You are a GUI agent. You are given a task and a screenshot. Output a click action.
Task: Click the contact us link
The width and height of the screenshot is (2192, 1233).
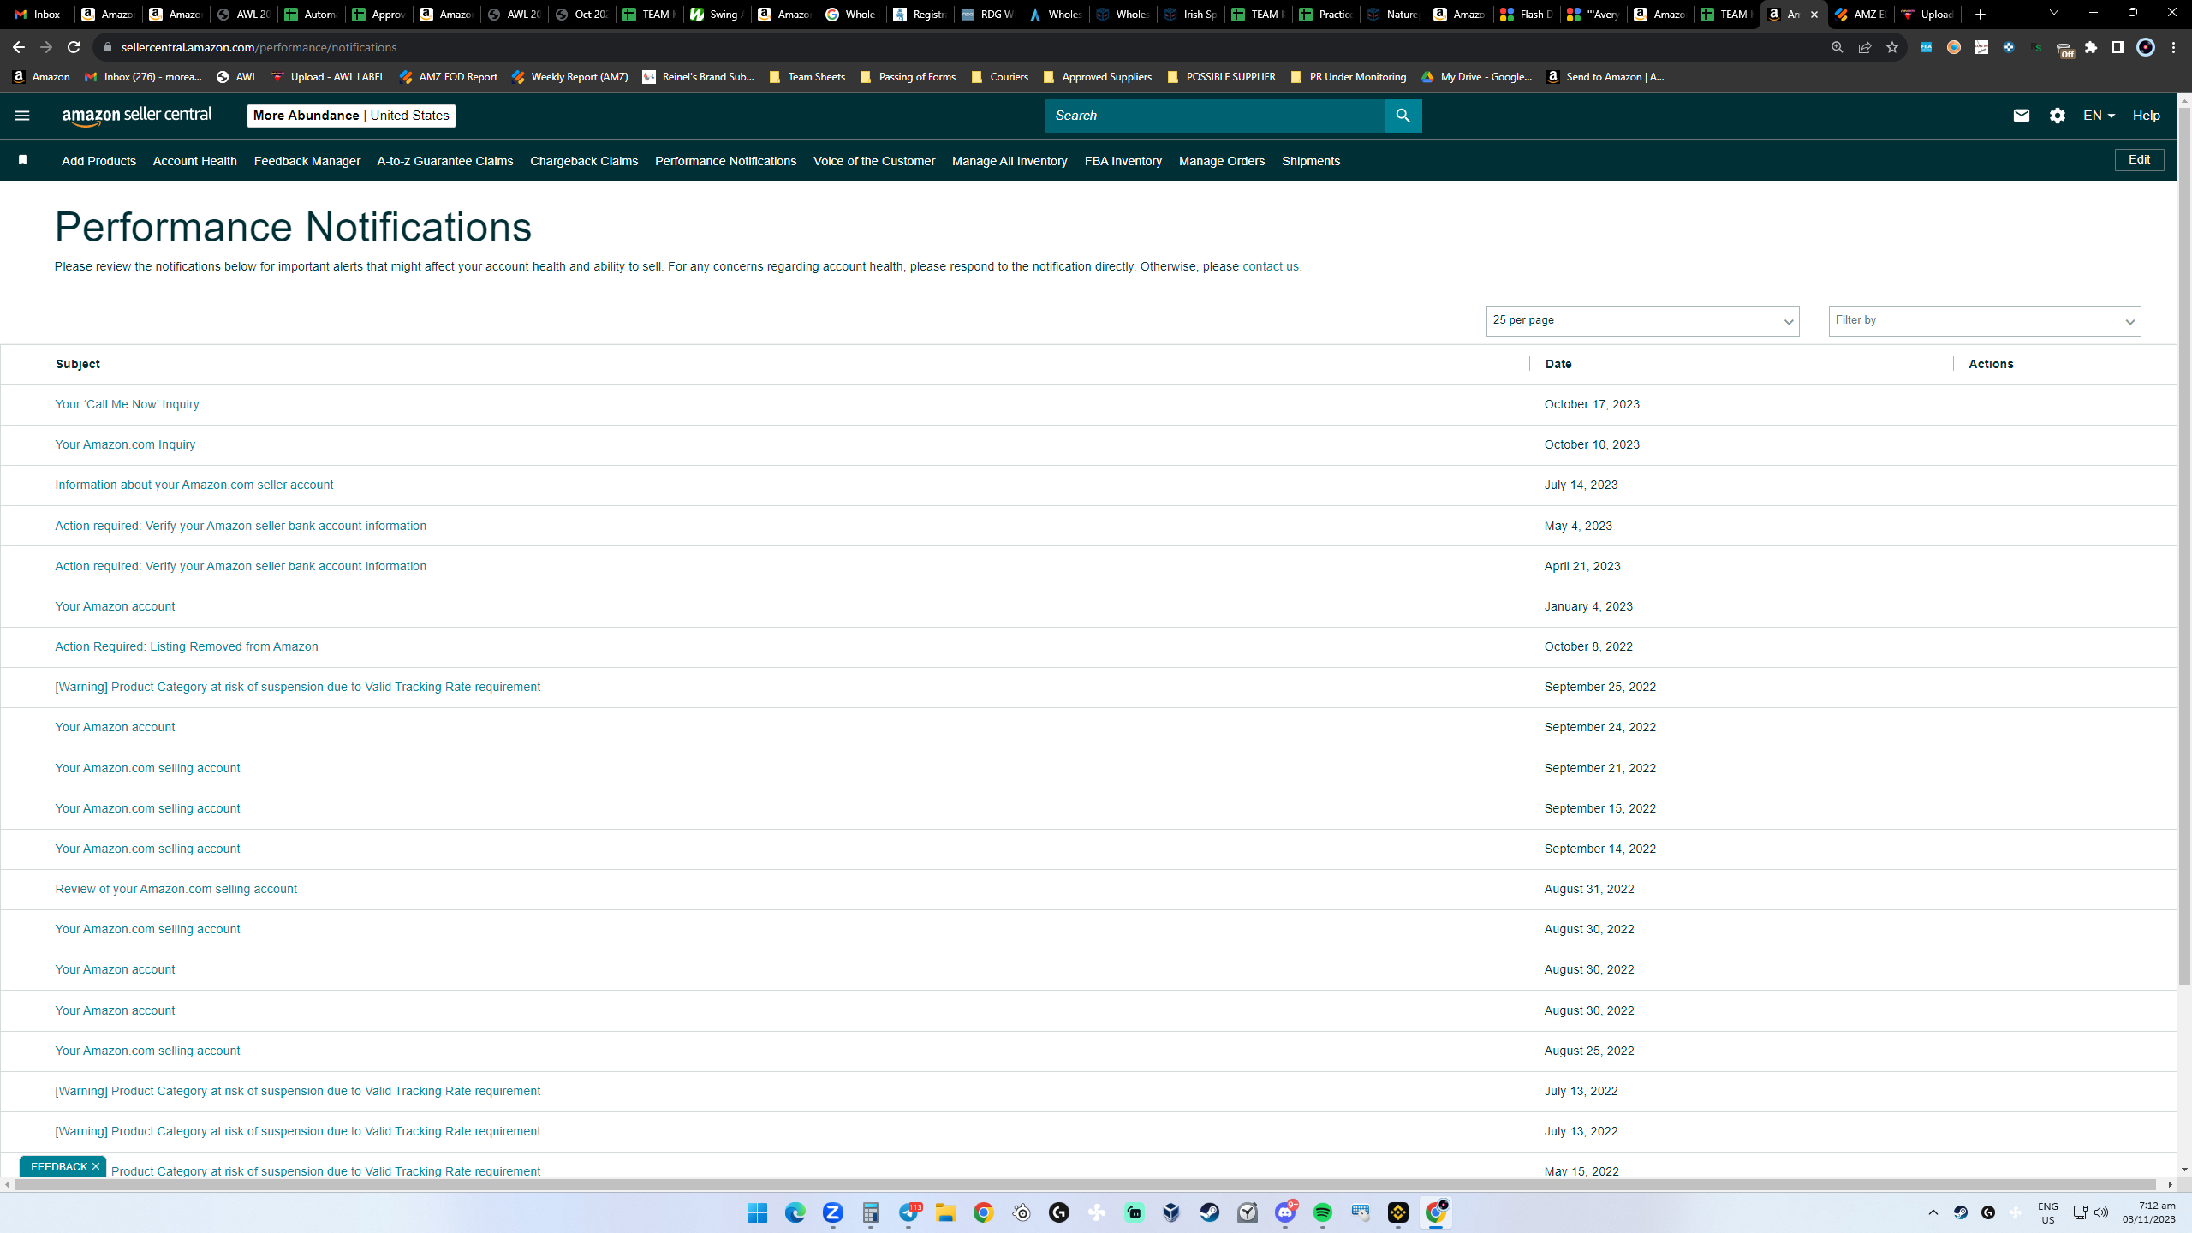pos(1270,267)
